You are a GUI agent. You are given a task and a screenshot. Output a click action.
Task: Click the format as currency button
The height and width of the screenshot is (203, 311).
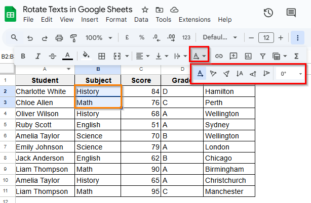[x=126, y=38]
